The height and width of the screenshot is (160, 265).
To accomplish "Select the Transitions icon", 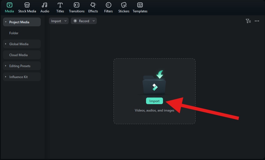I will tap(77, 7).
